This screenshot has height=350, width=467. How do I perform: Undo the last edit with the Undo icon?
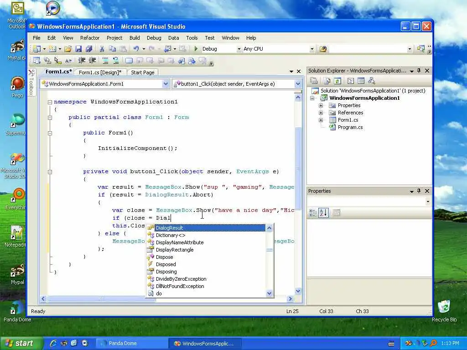point(136,48)
